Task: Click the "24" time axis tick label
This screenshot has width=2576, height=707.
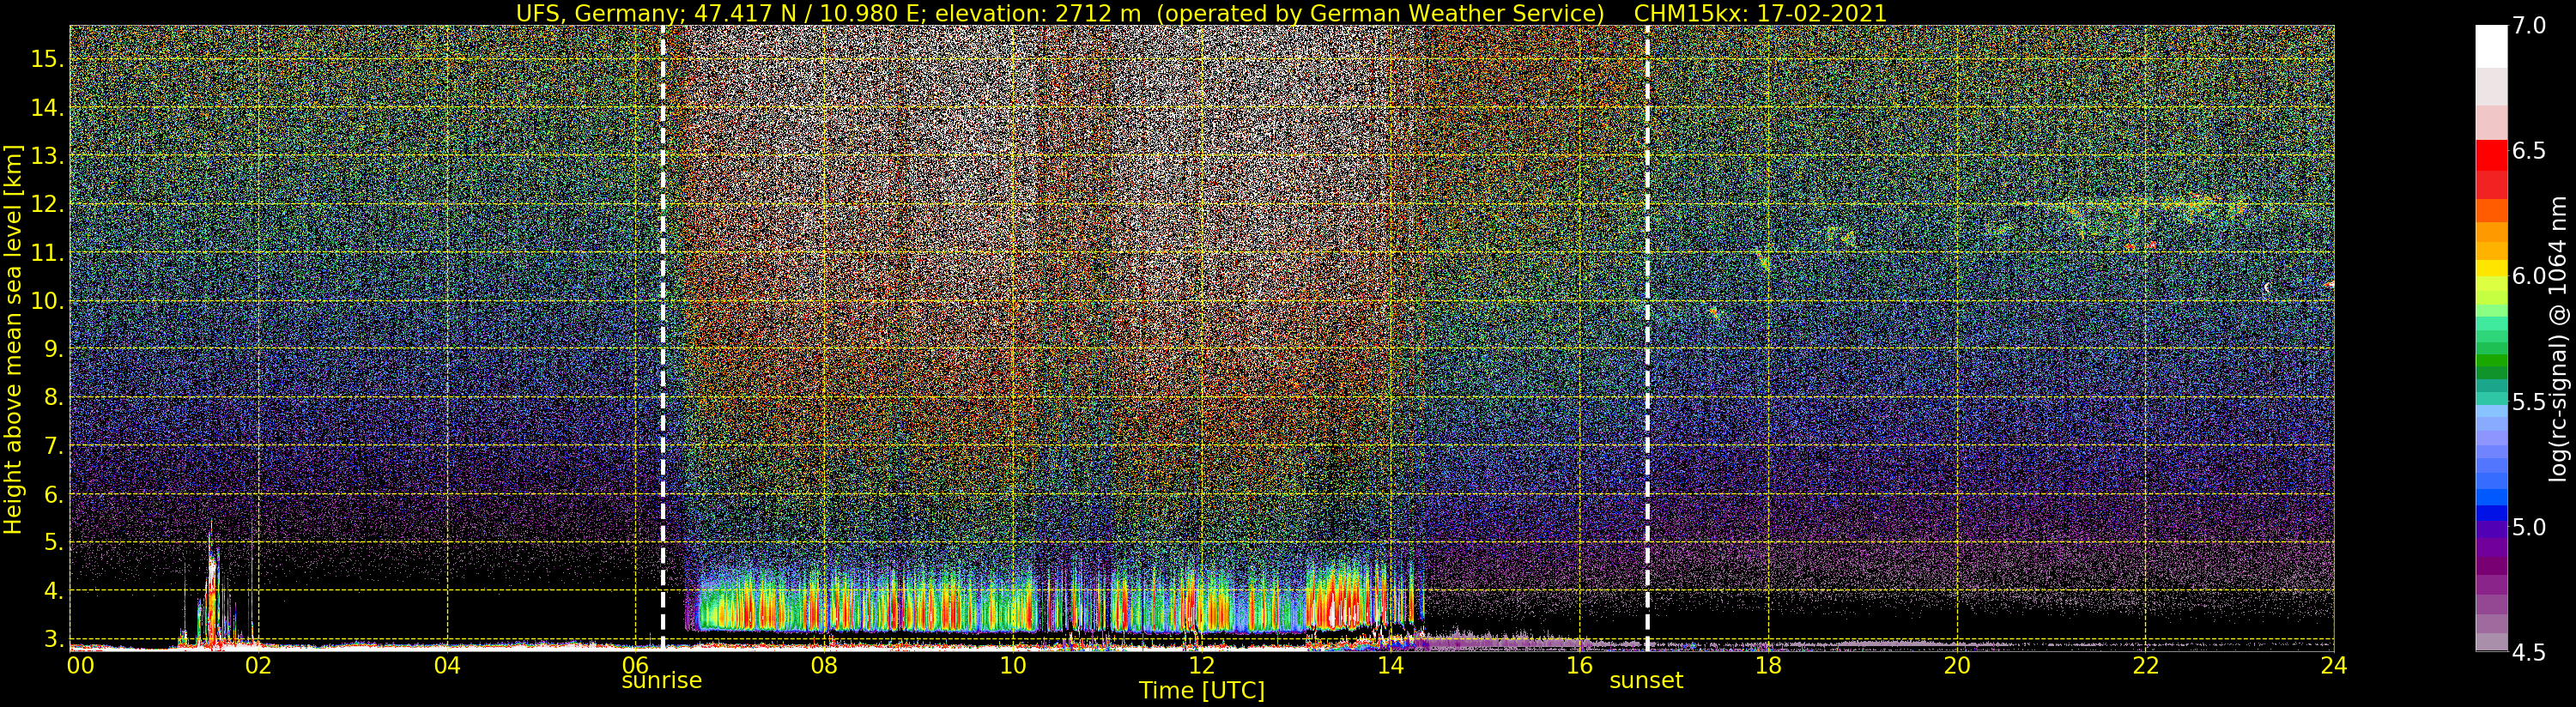Action: (x=2333, y=665)
